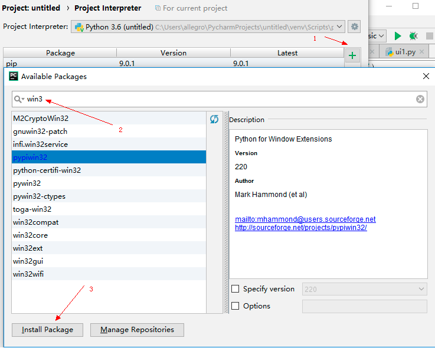Start debugging with the bug icon
This screenshot has width=435, height=348.
[x=413, y=36]
